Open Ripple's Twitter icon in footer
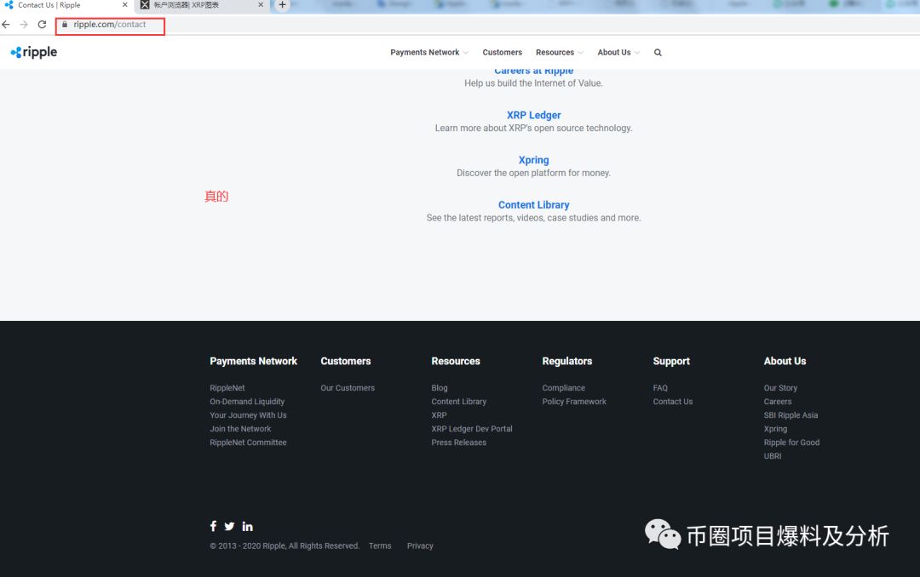 coord(229,527)
